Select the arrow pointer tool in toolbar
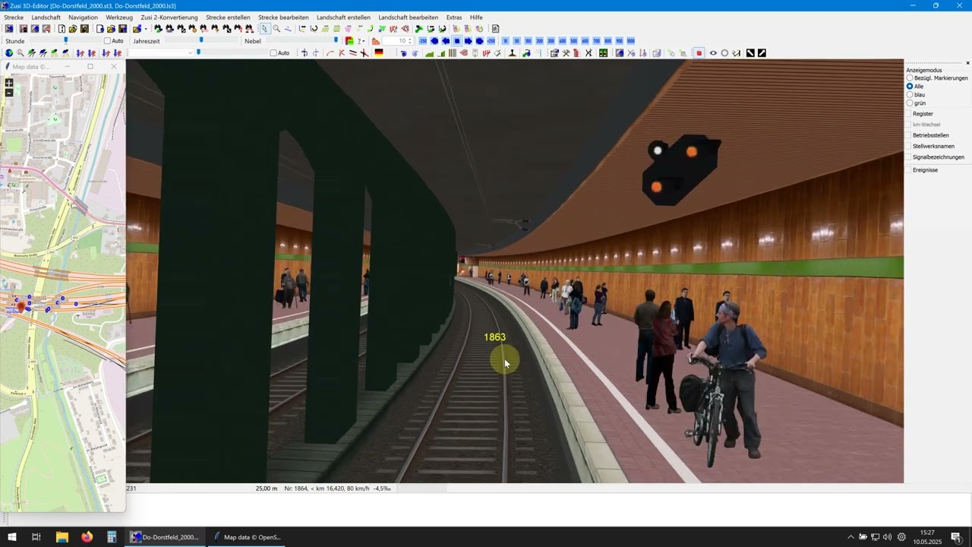Viewport: 972px width, 547px height. (x=264, y=29)
